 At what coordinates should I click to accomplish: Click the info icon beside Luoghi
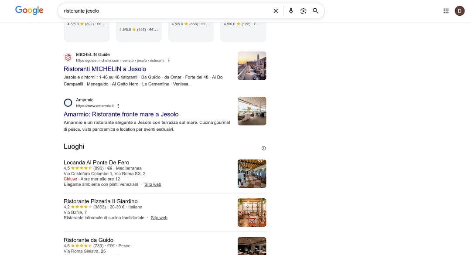(x=263, y=148)
